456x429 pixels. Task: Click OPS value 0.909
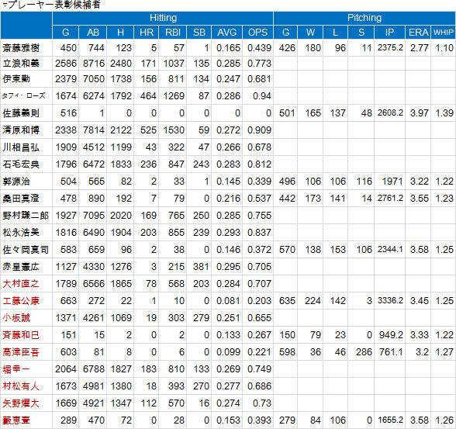[x=259, y=130]
